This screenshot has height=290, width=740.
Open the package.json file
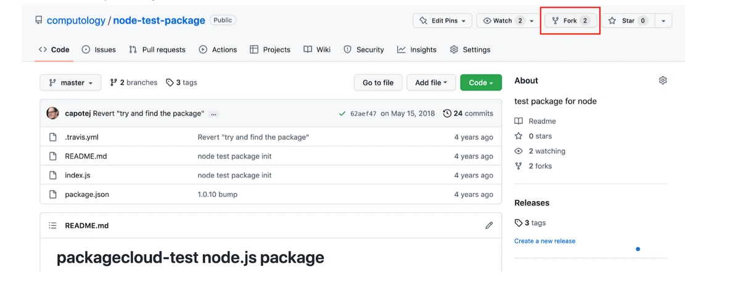87,194
